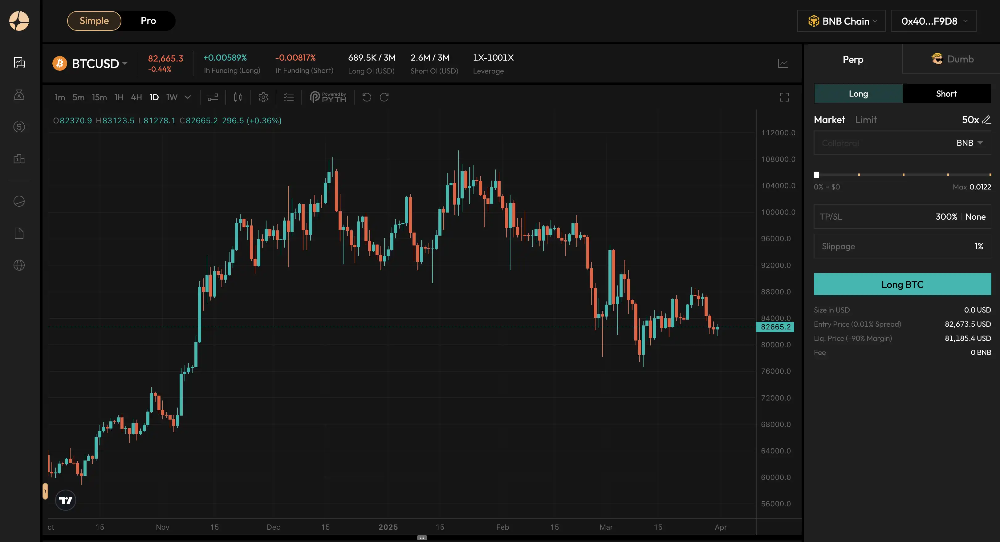This screenshot has width=1000, height=542.
Task: Click the indicators icon in chart toolbar
Action: coord(213,97)
